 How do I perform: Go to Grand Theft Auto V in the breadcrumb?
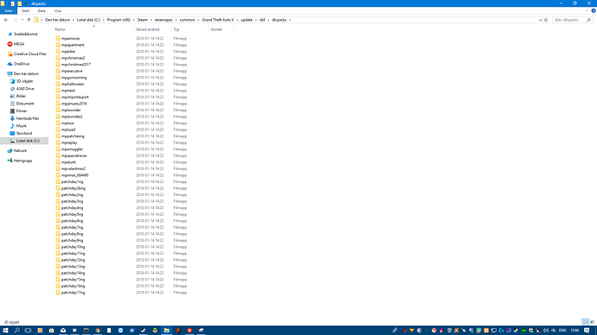[x=218, y=20]
